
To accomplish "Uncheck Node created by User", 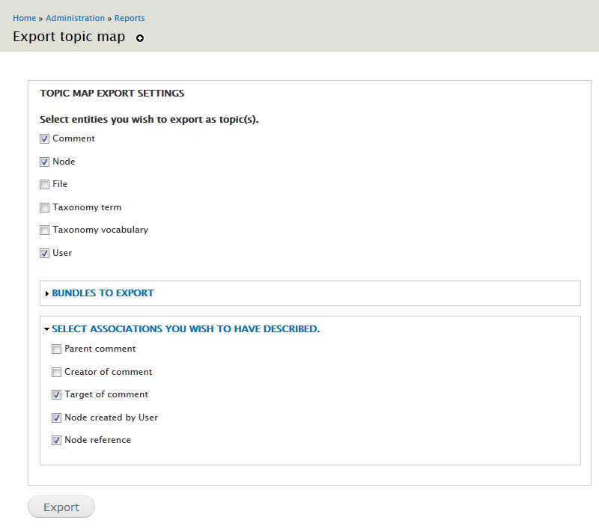I will click(56, 418).
